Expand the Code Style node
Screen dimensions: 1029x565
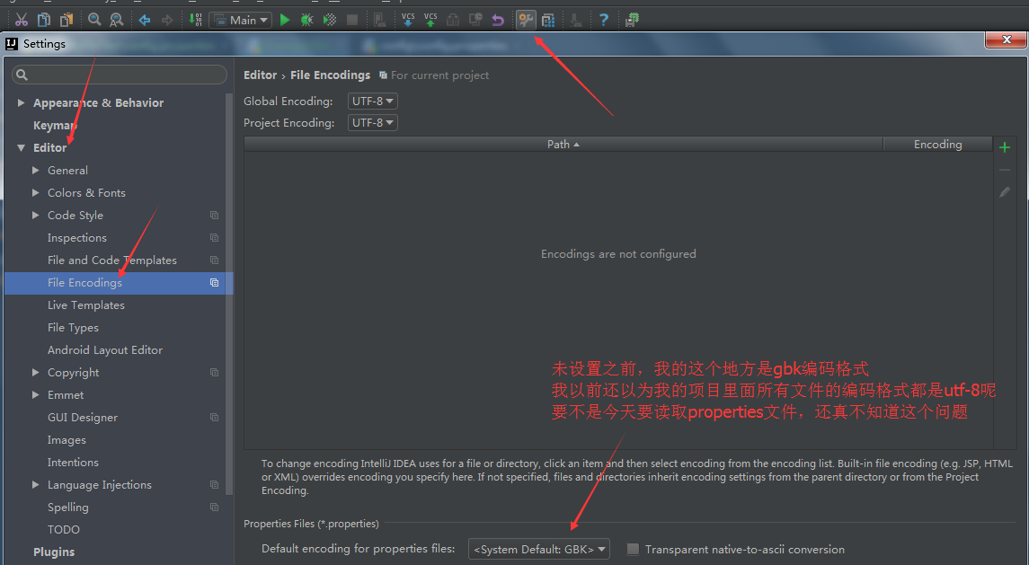[x=35, y=216]
